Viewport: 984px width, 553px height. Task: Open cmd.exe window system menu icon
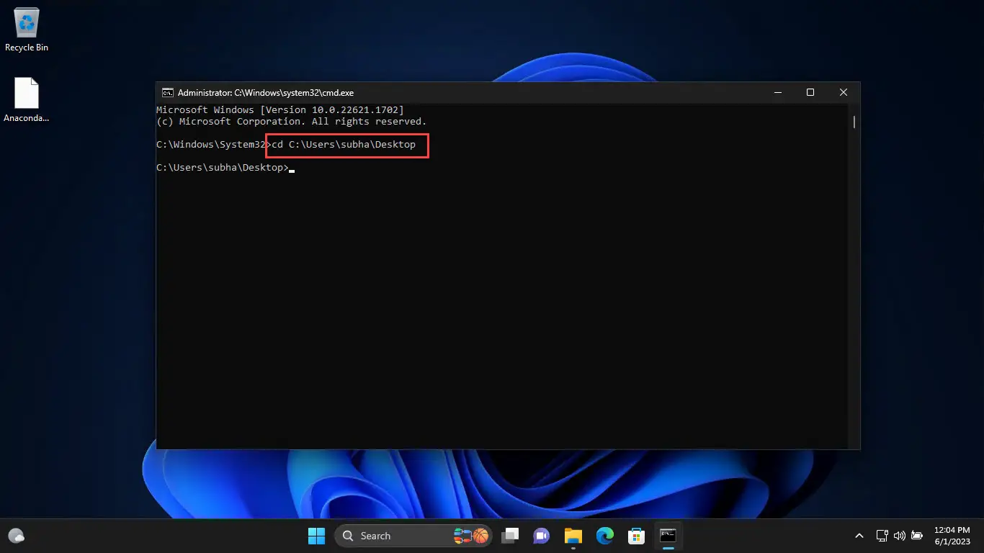pos(167,92)
